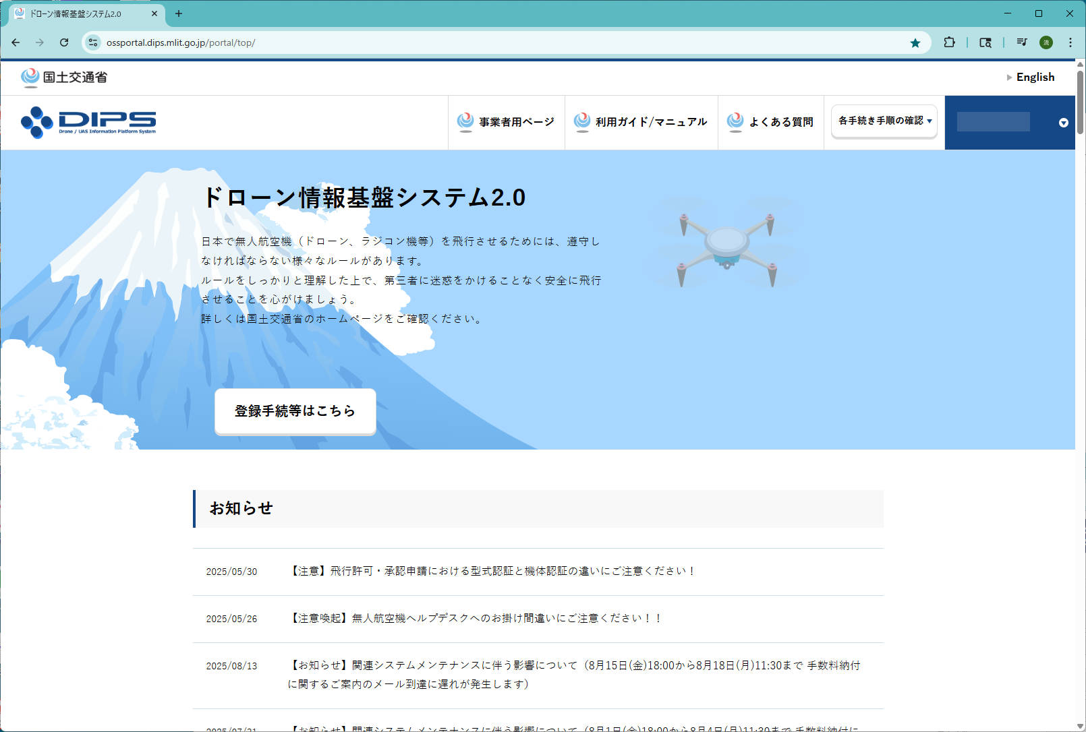Click the page vertical scrollbar thumb
Screen dimensions: 1086x732
pos(1080,101)
